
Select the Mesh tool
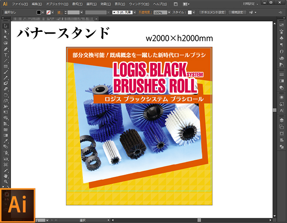(5, 130)
